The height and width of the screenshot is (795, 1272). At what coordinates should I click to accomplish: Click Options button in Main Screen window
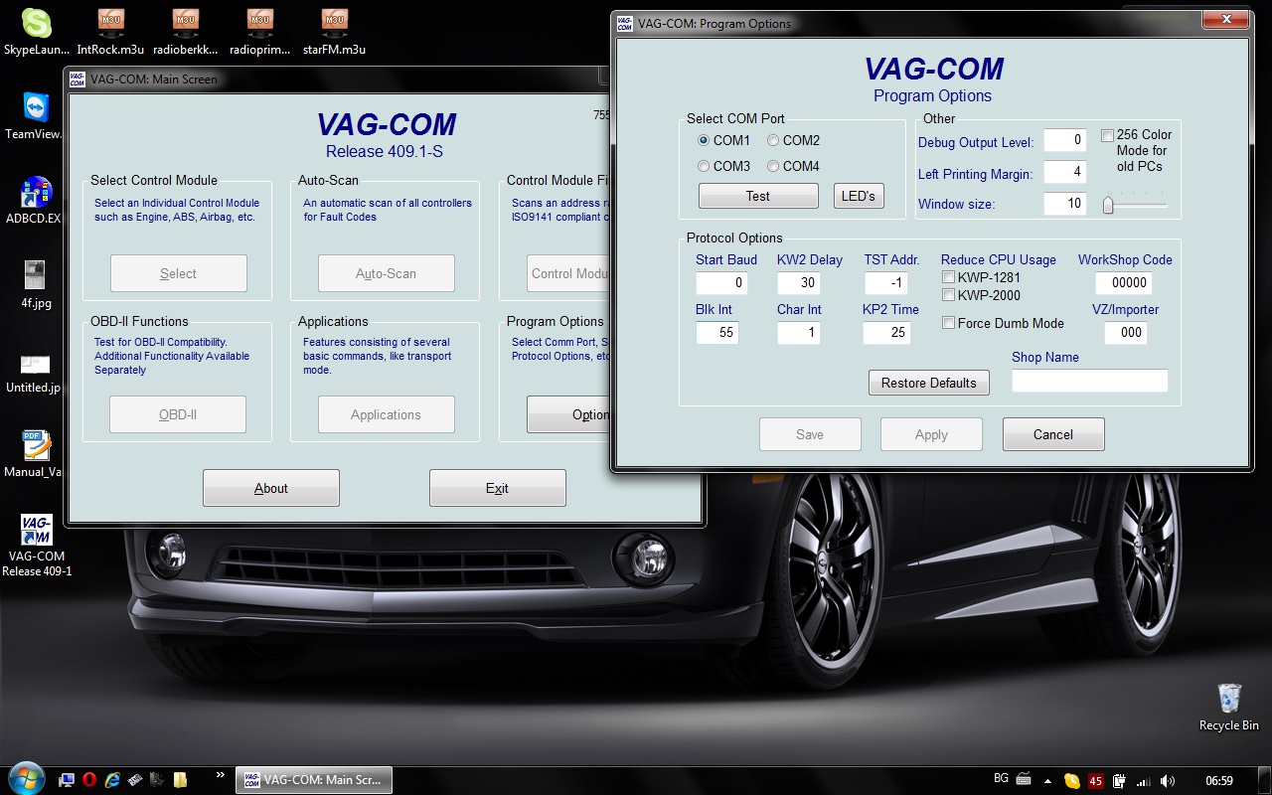coord(568,414)
